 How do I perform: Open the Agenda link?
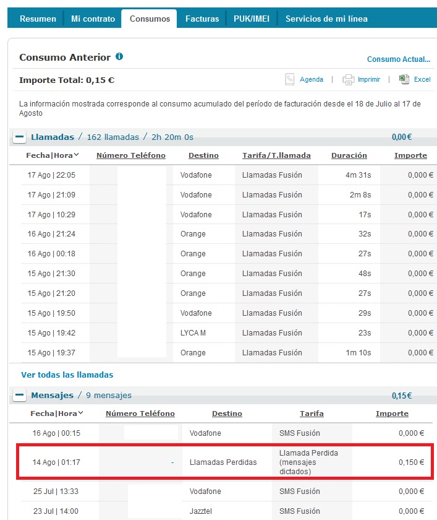click(x=311, y=79)
